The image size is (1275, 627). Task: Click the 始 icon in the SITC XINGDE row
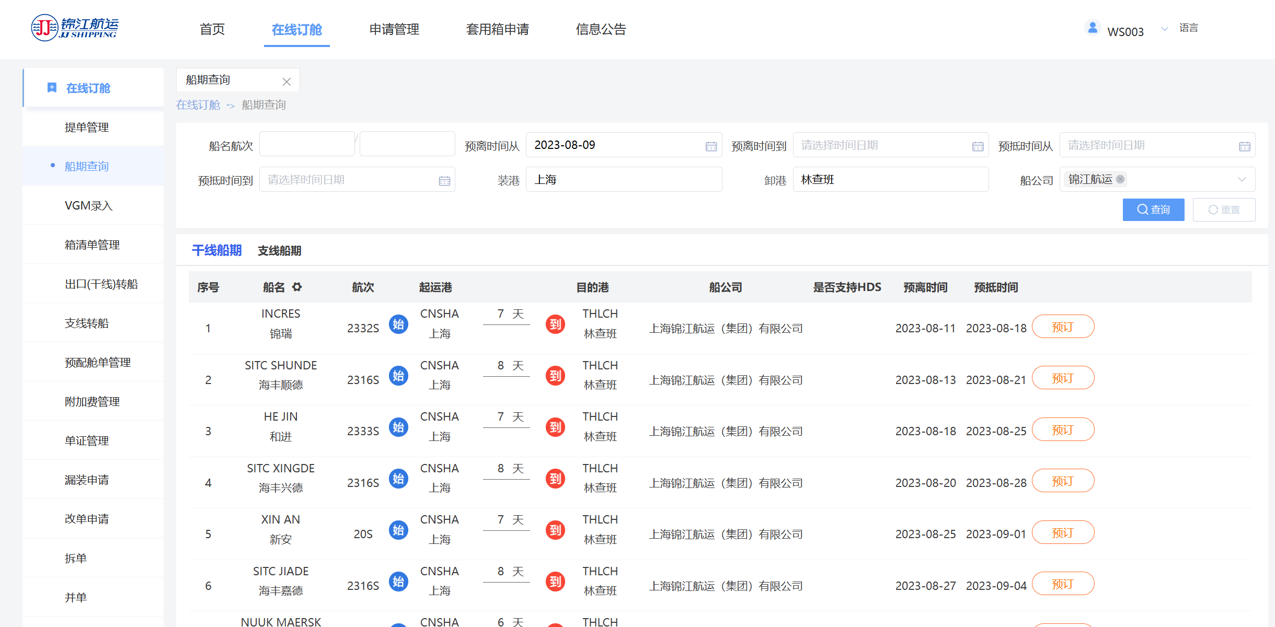coord(398,478)
